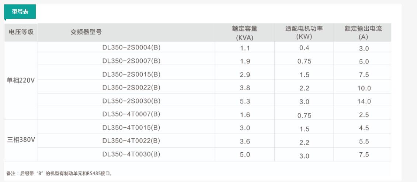Click the 备注 footnote text
417x182 pixels.
coord(59,173)
